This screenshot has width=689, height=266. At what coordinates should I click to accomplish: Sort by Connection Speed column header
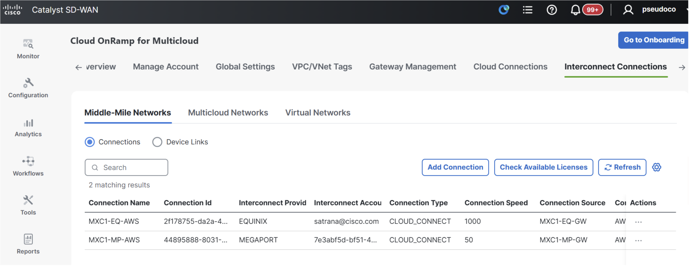click(x=496, y=203)
